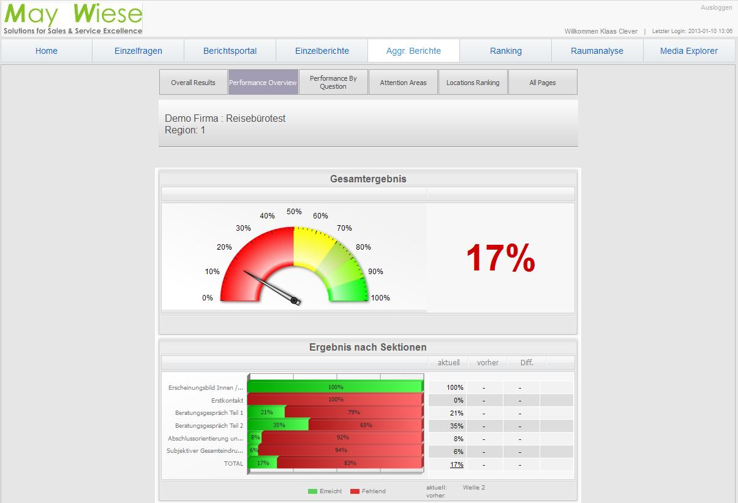738x503 pixels.
Task: Open Raumanalyse tab
Action: click(597, 51)
